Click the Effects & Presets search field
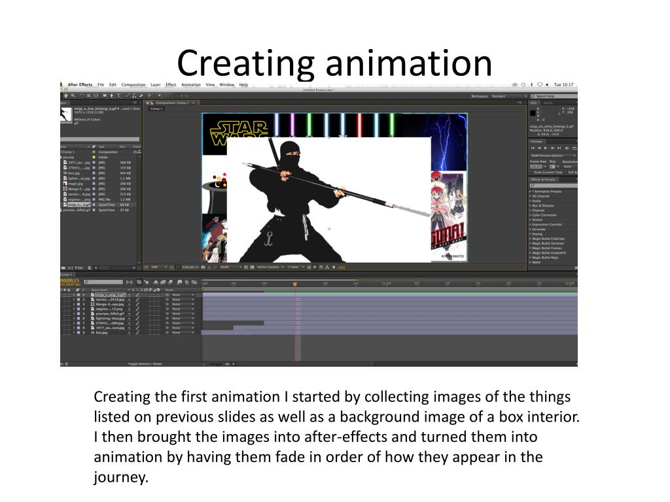Screen dimensions: 670x502 tap(554, 186)
